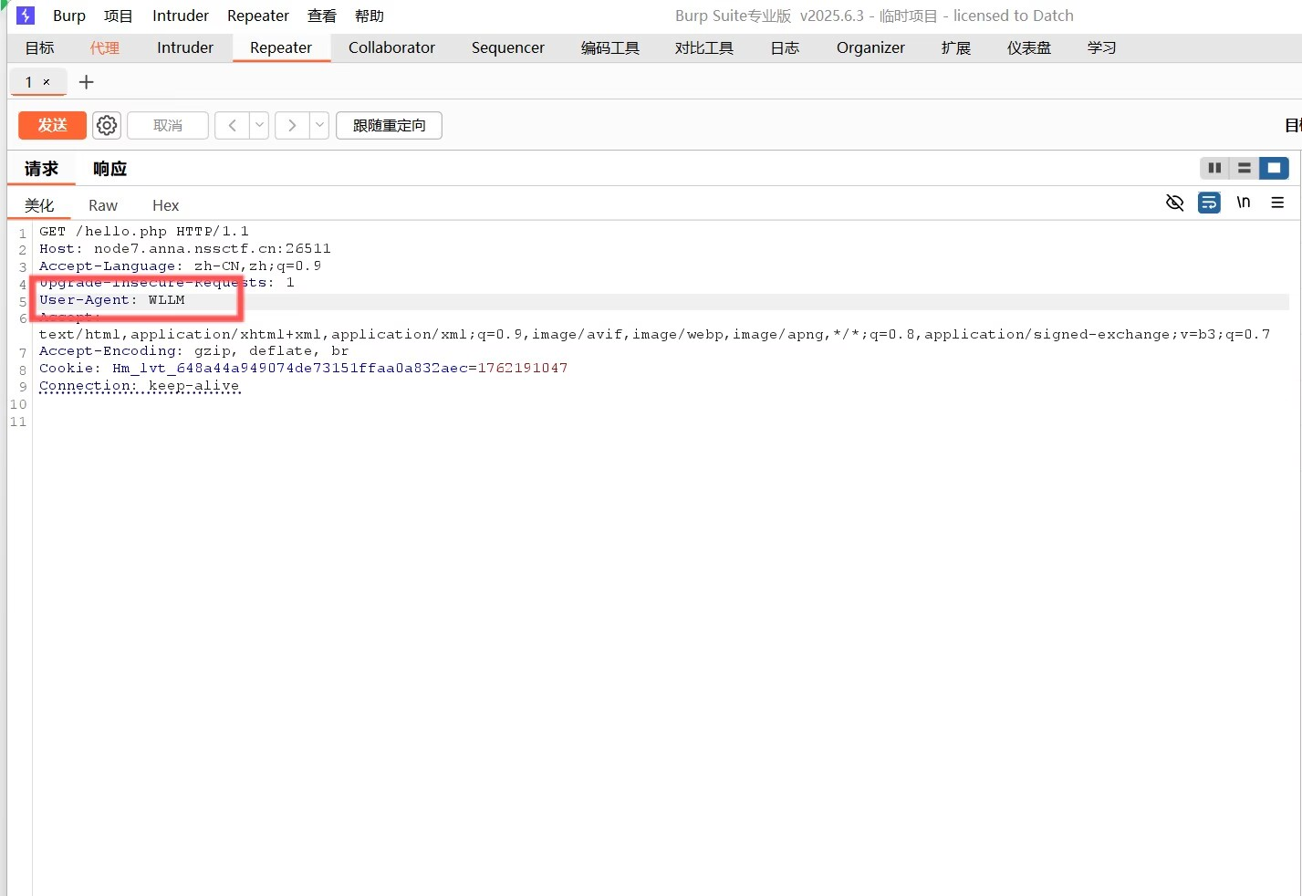Click on the User-Agent header line
The height and width of the screenshot is (896, 1302).
point(112,300)
